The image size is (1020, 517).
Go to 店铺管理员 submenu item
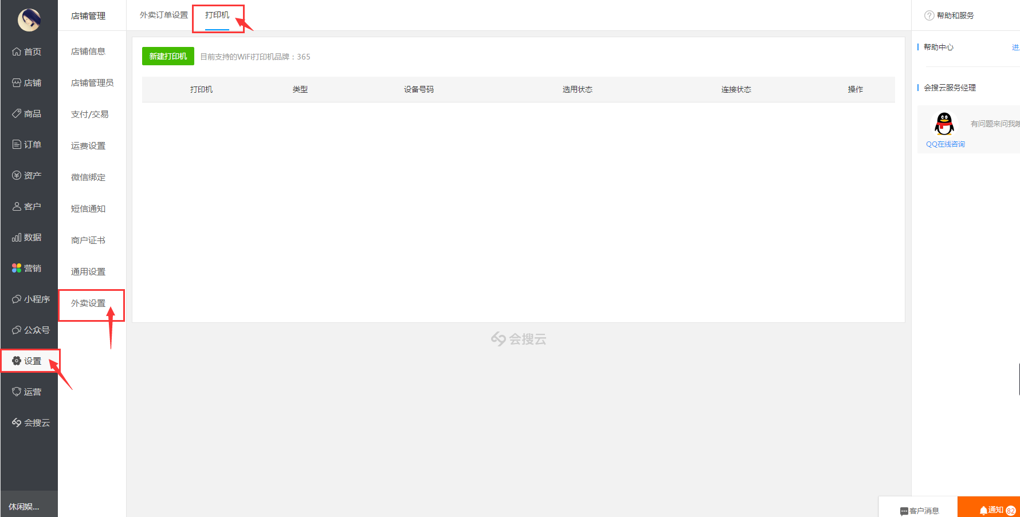point(92,83)
